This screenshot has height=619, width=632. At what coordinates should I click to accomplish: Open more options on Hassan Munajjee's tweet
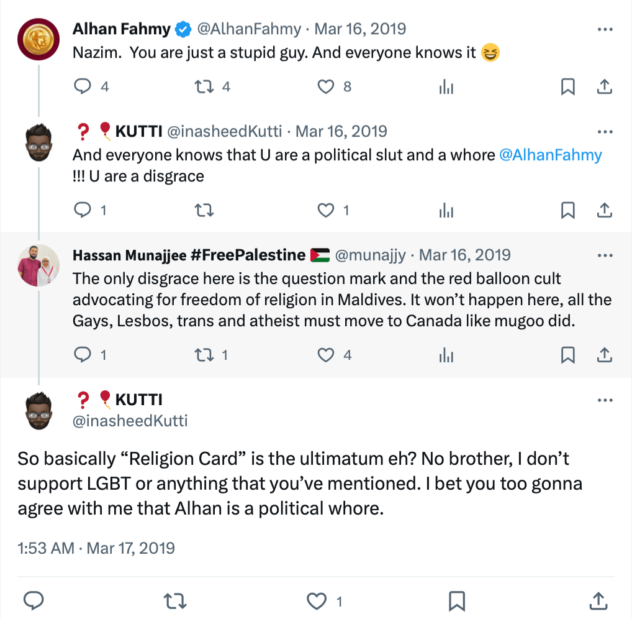[x=604, y=255]
